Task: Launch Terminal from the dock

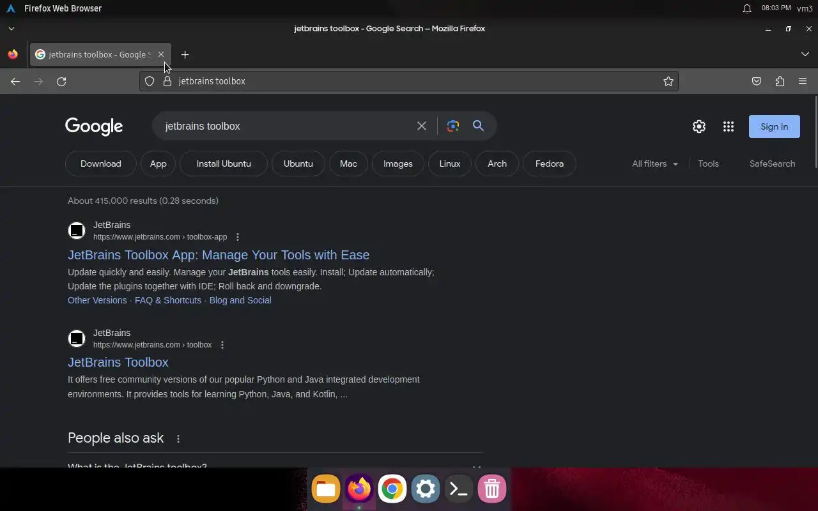Action: pos(459,489)
